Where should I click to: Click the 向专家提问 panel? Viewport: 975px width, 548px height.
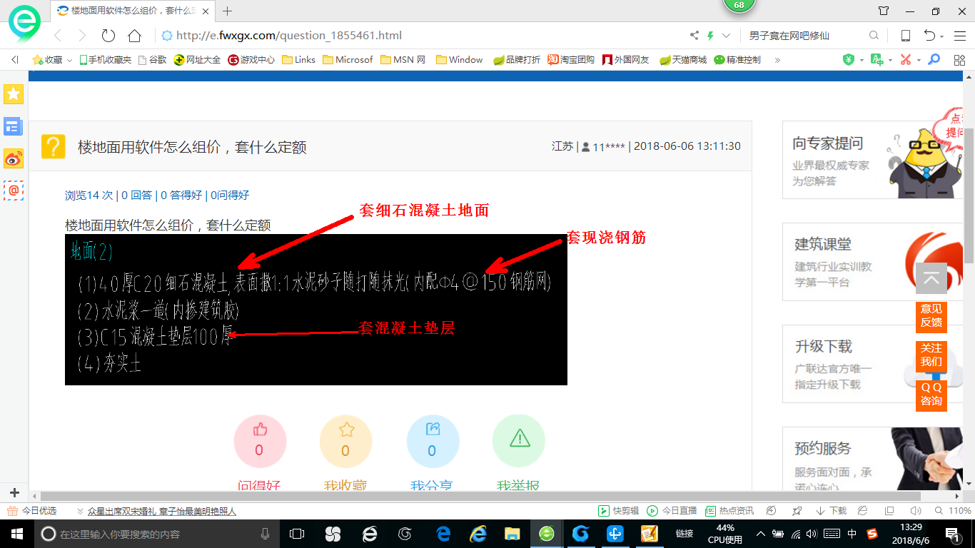coord(874,160)
